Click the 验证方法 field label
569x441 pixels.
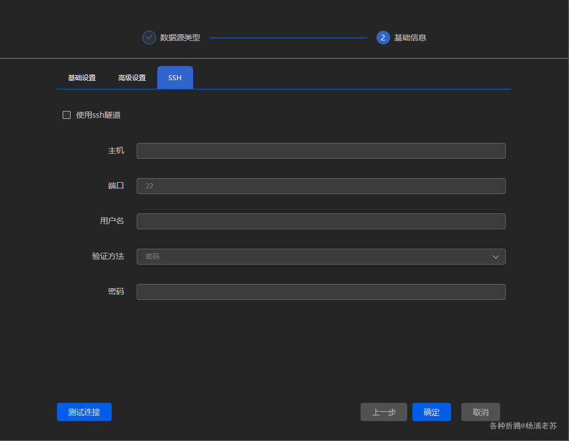pos(108,256)
